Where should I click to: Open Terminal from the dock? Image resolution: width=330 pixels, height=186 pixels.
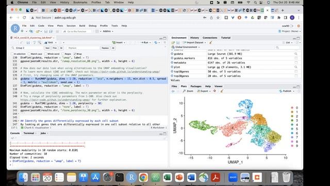[x=119, y=177]
